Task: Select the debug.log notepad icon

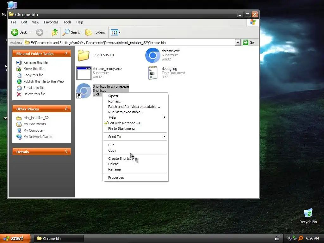Action: (153, 73)
